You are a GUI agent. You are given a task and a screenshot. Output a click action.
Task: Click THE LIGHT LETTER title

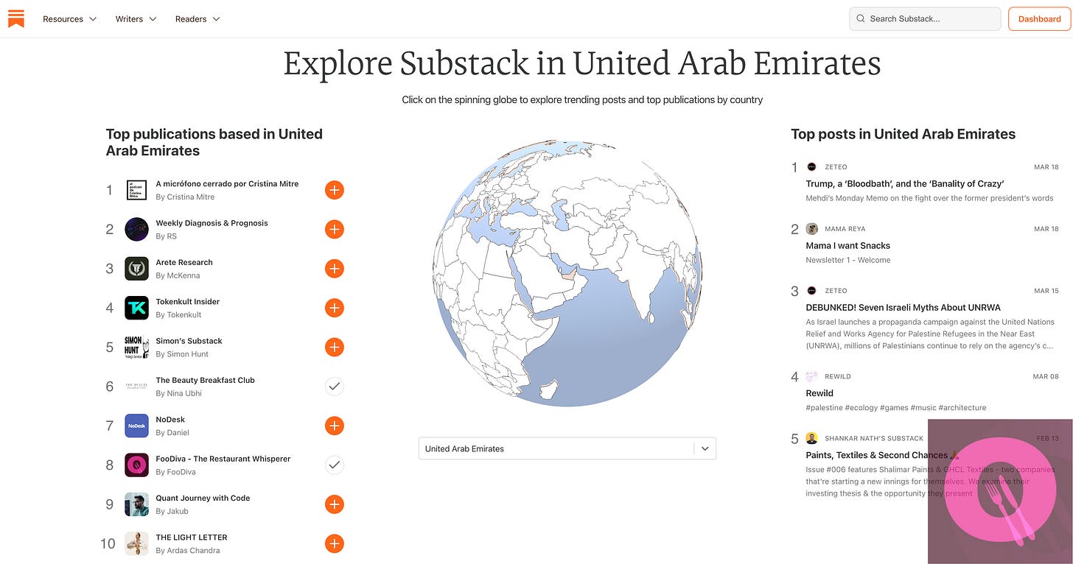[x=192, y=537]
